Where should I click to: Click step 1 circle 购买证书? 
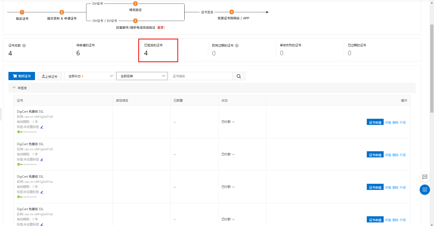pyautogui.click(x=22, y=12)
